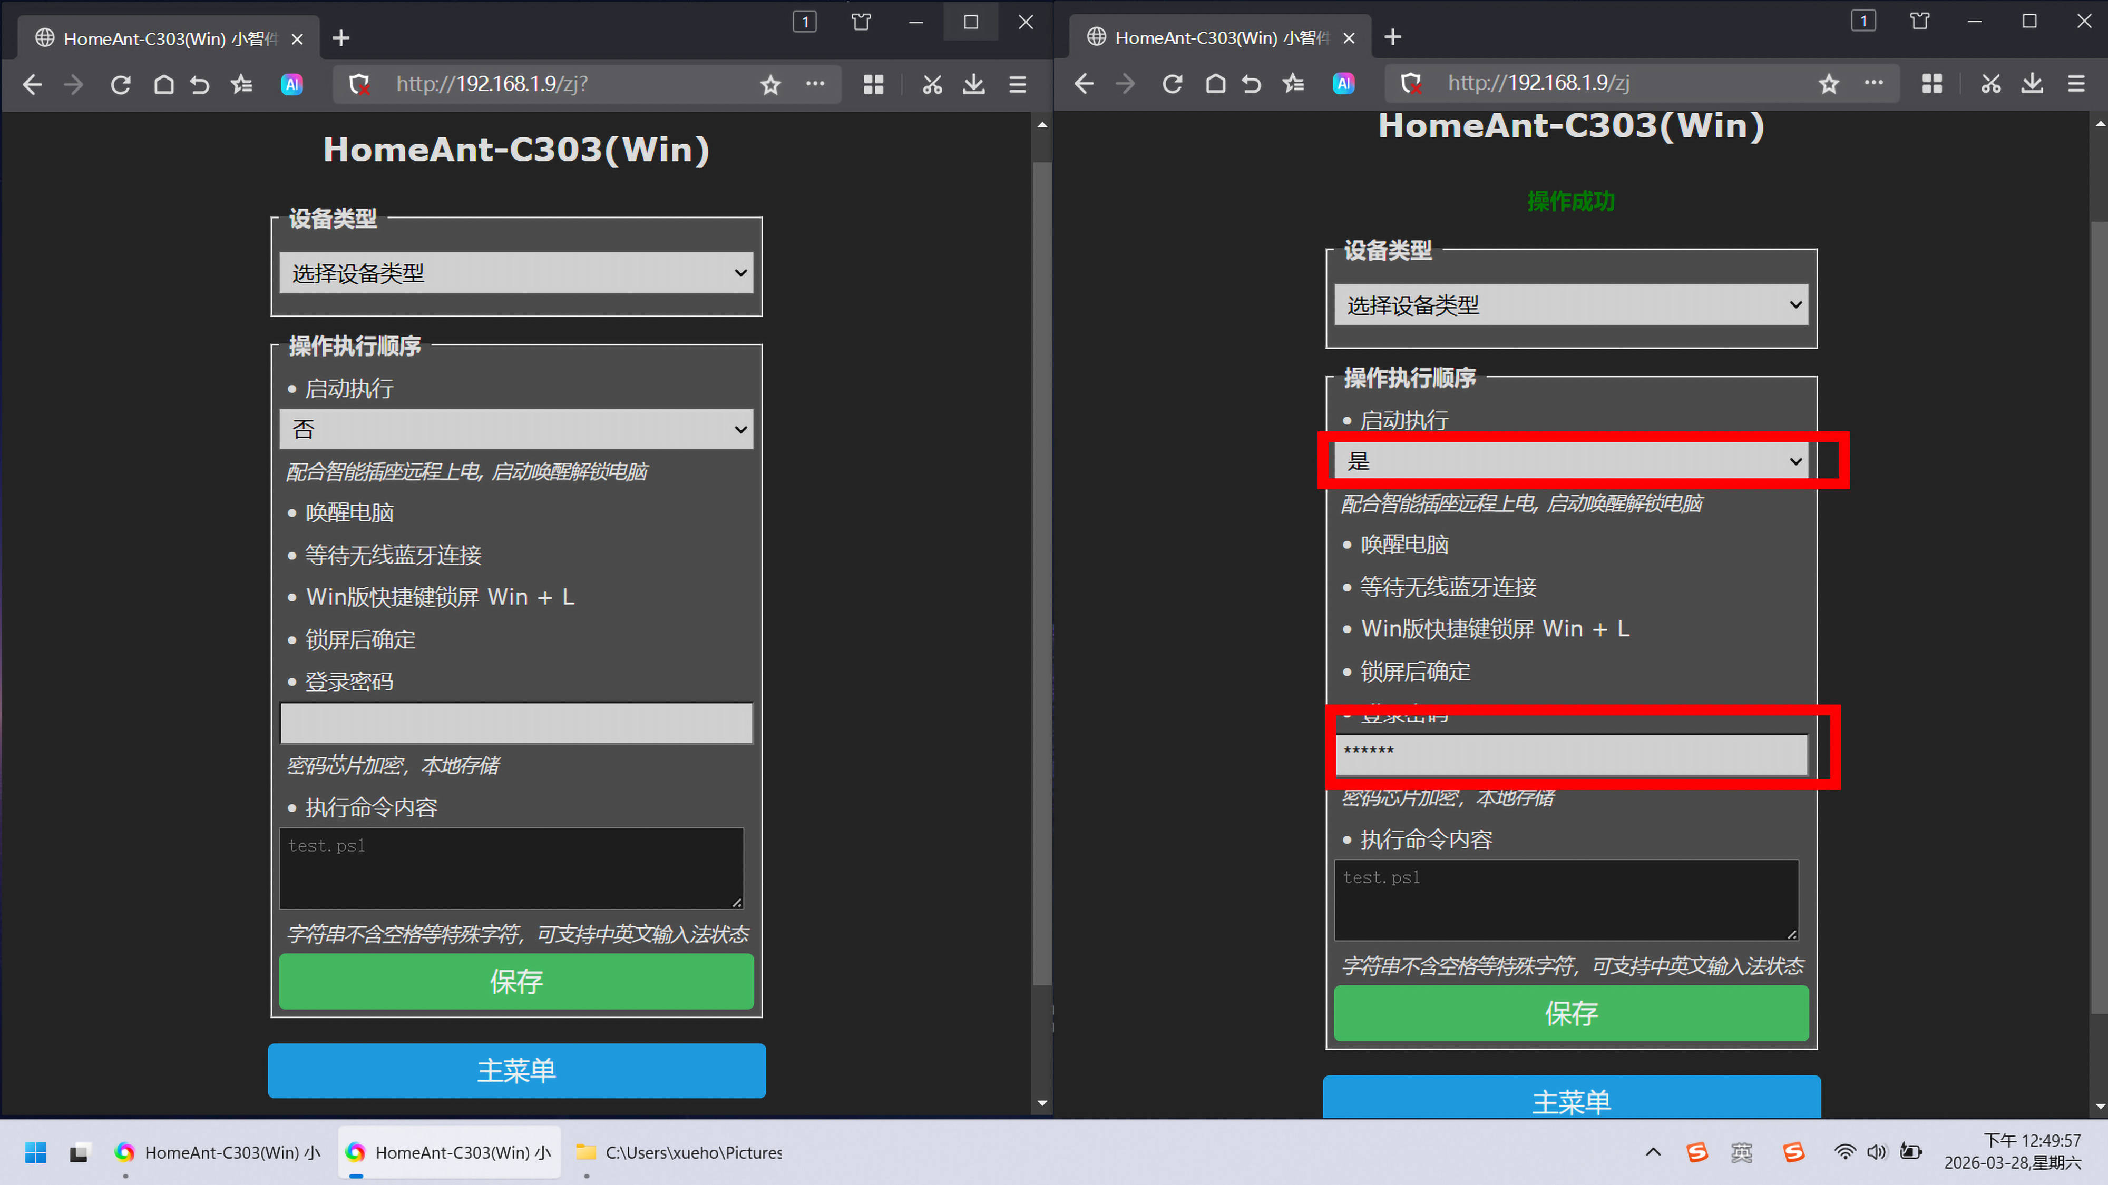Screen dimensions: 2108x1185
Task: Click blue 主菜单 button on left page
Action: point(515,1071)
